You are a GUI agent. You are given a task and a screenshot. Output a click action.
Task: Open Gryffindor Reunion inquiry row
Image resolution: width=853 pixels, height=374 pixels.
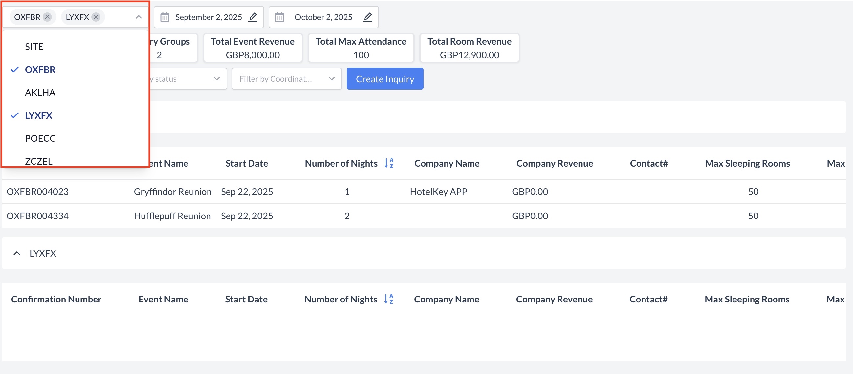tap(172, 192)
